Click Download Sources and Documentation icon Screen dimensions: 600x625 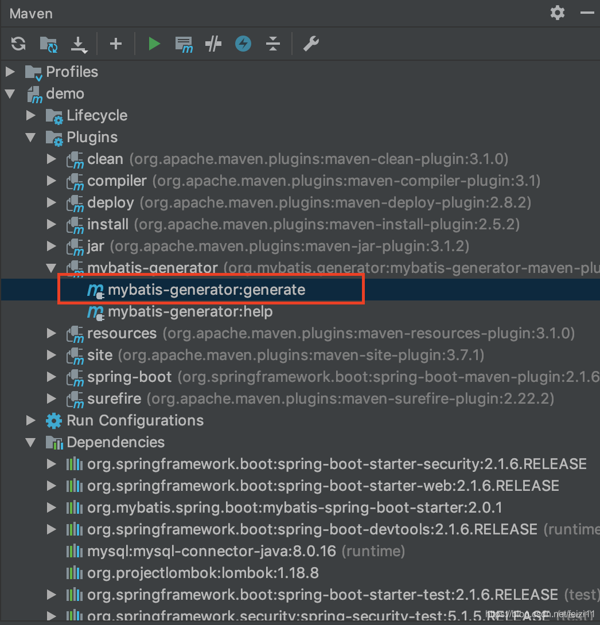pos(79,44)
